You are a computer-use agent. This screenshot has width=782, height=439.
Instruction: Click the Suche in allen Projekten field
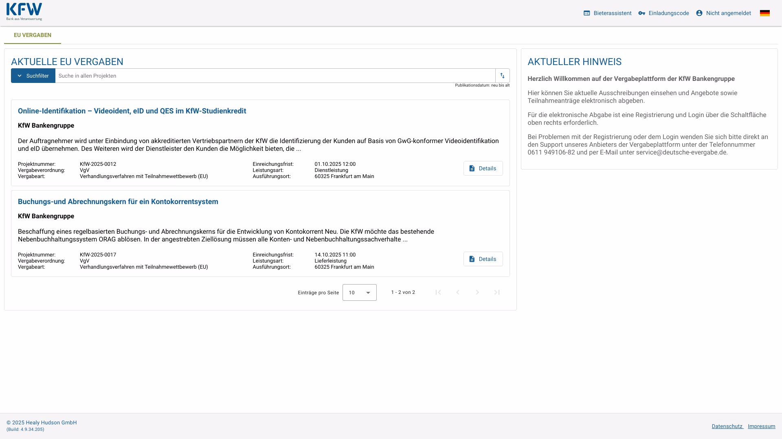coord(275,76)
